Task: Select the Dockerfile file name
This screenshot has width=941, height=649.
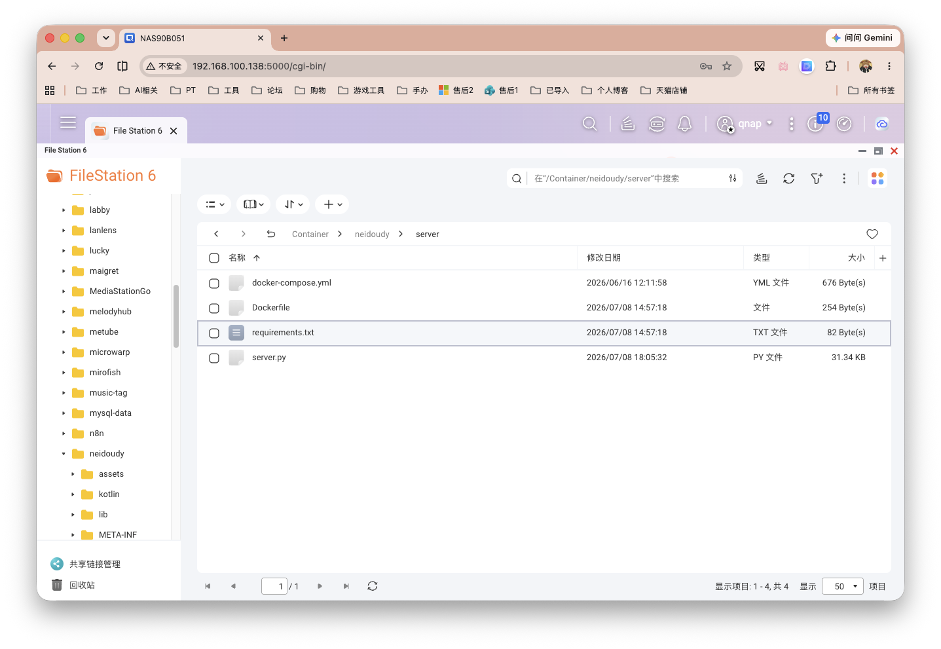Action: 270,308
